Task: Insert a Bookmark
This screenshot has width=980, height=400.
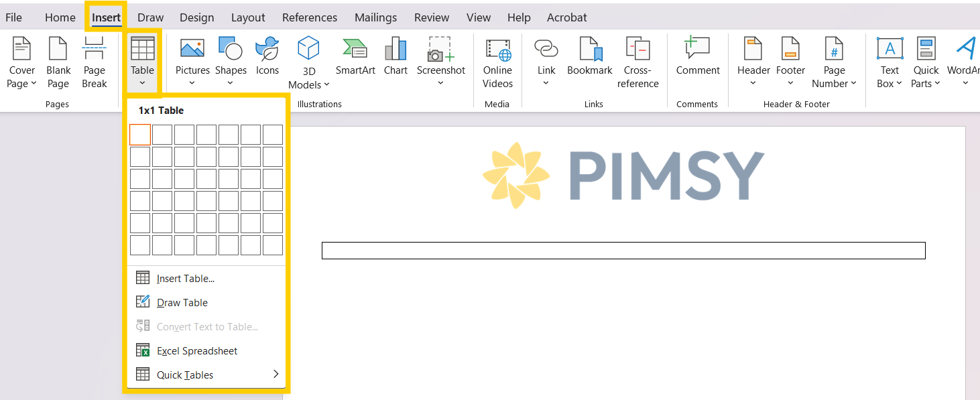Action: (x=589, y=60)
